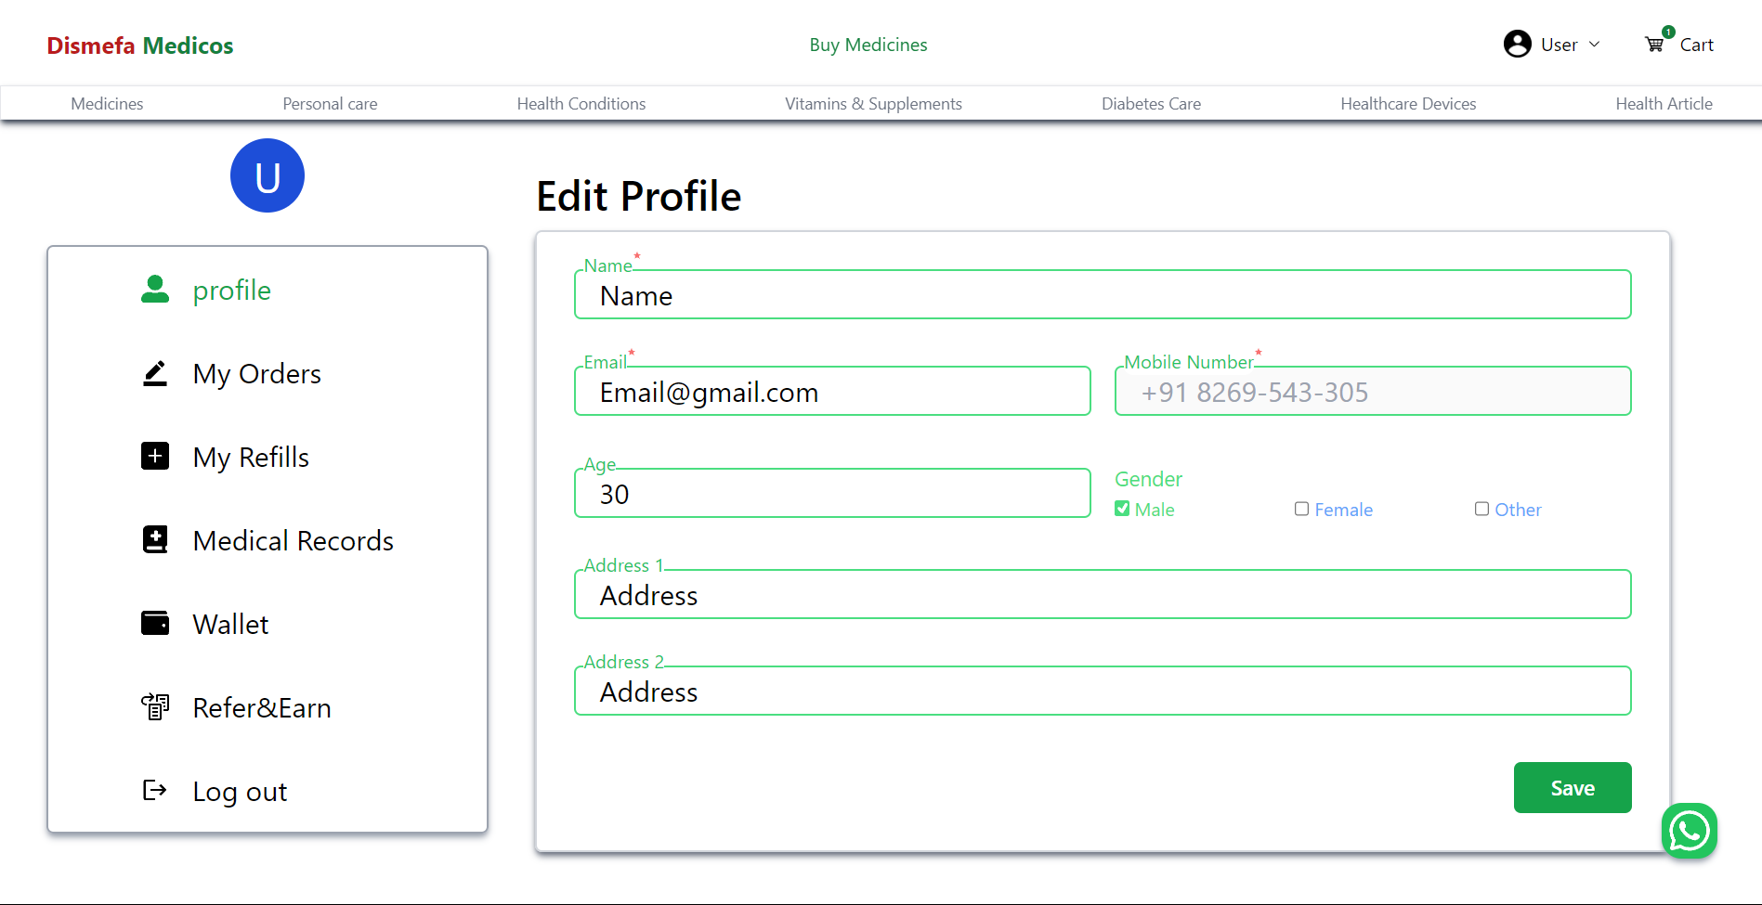Click the Male checkbox label

point(1155,510)
